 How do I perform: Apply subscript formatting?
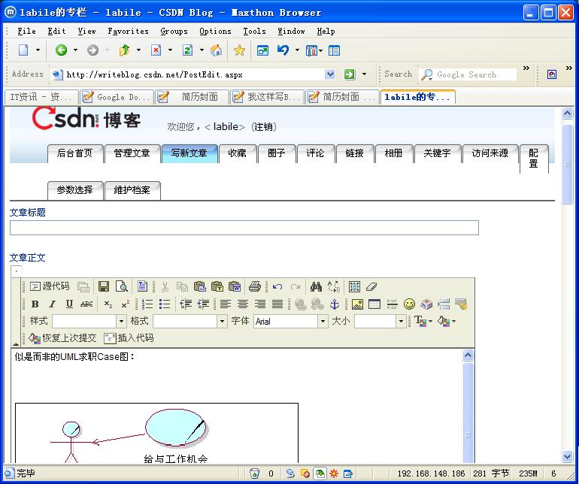coord(108,304)
